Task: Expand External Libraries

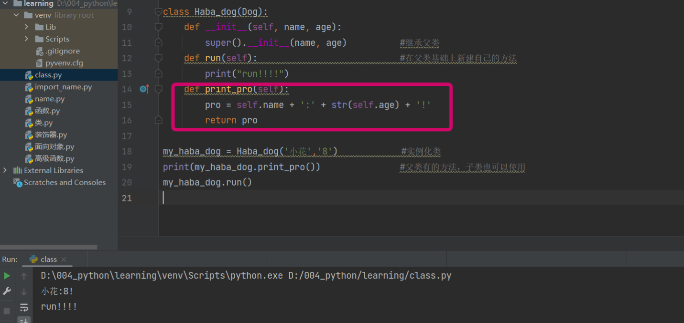Action: click(x=4, y=170)
